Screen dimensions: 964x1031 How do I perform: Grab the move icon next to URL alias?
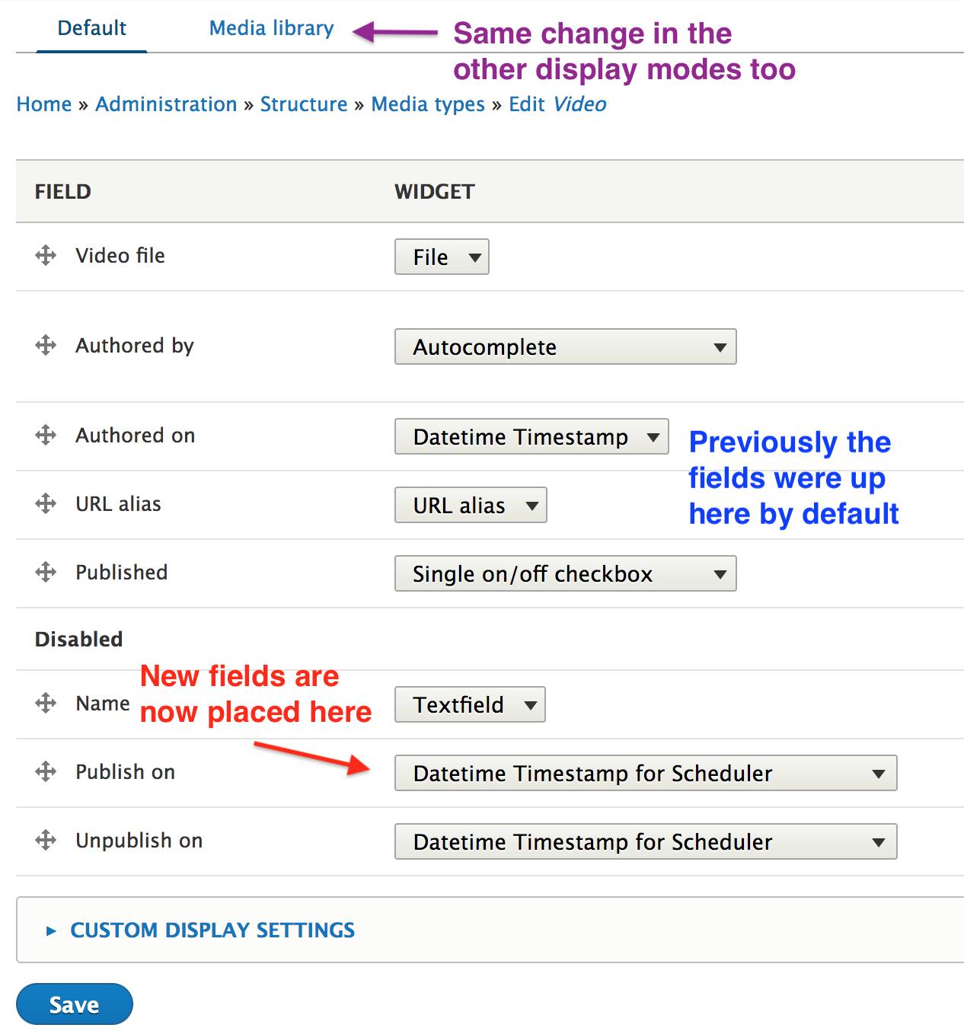tap(46, 503)
